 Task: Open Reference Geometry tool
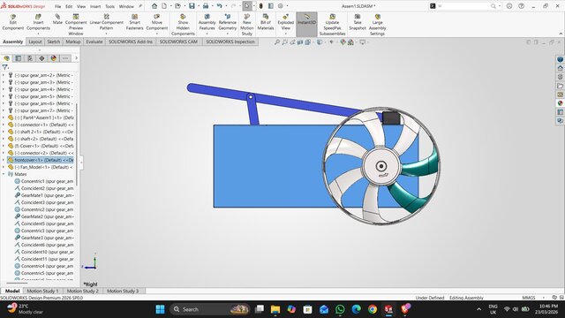(x=228, y=22)
